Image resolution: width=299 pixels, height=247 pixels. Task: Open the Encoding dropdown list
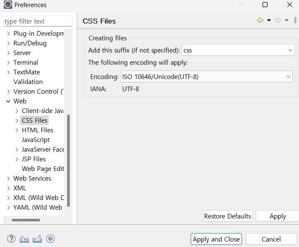click(x=207, y=77)
